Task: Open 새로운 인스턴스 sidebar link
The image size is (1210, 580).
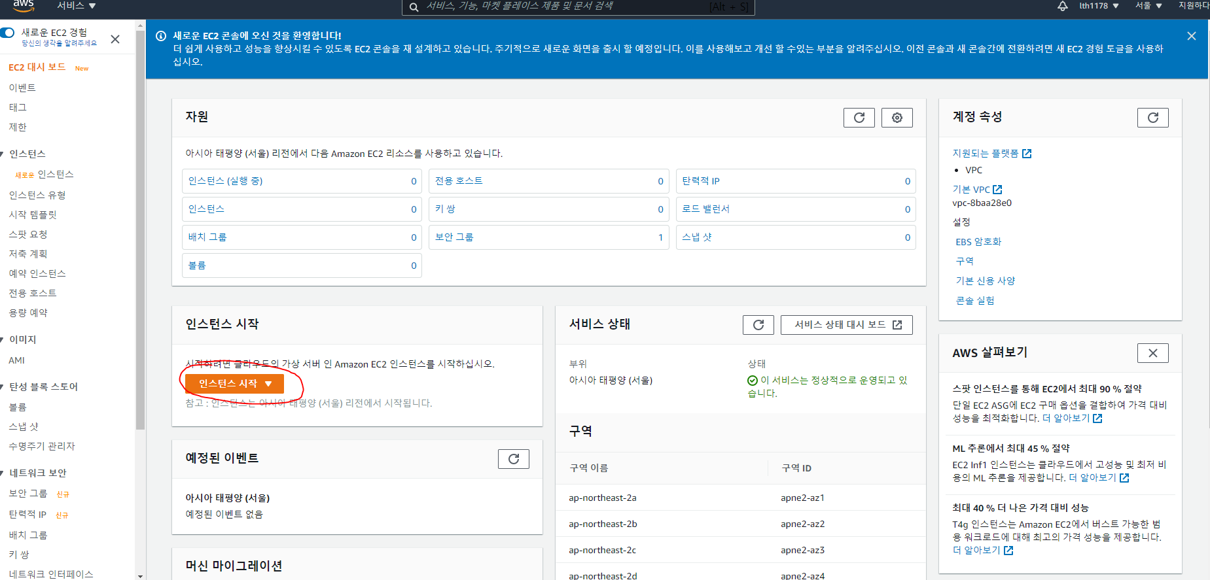Action: (44, 175)
